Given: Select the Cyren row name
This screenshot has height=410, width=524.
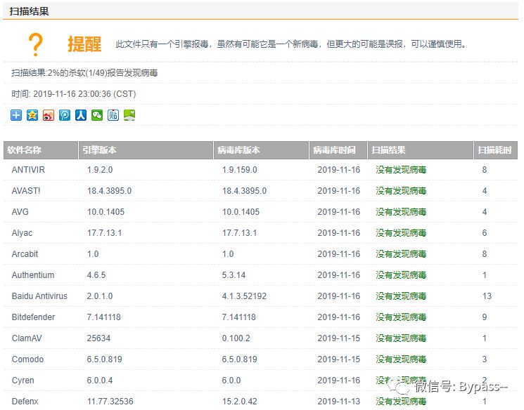Looking at the screenshot, I should point(23,381).
